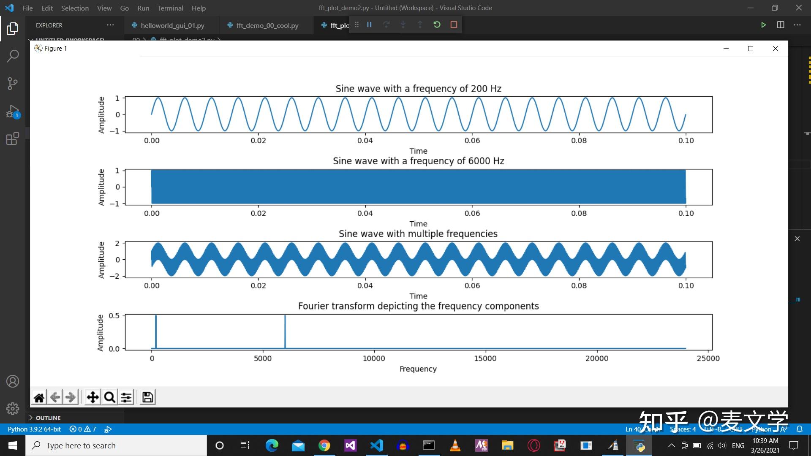Open the Extensions view
The height and width of the screenshot is (456, 811).
click(13, 138)
